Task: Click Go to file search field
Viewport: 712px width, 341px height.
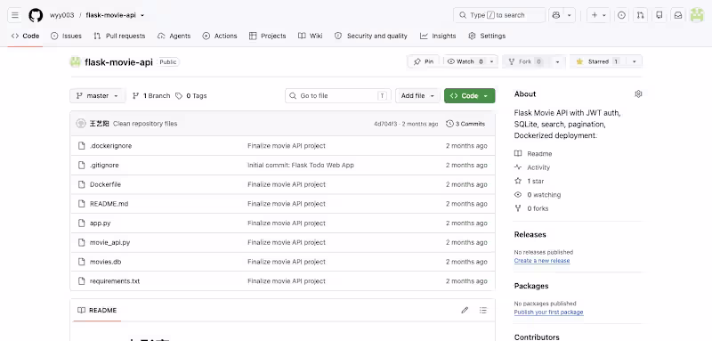Action: [x=338, y=96]
